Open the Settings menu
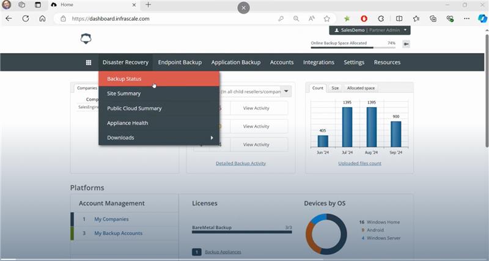This screenshot has width=489, height=261. click(354, 62)
